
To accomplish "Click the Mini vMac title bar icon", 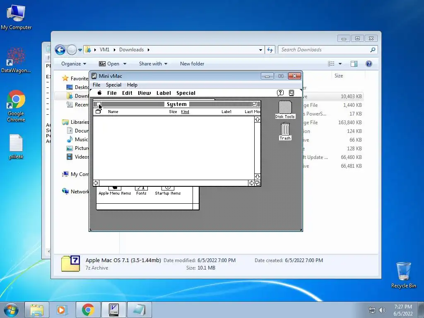I will 94,76.
